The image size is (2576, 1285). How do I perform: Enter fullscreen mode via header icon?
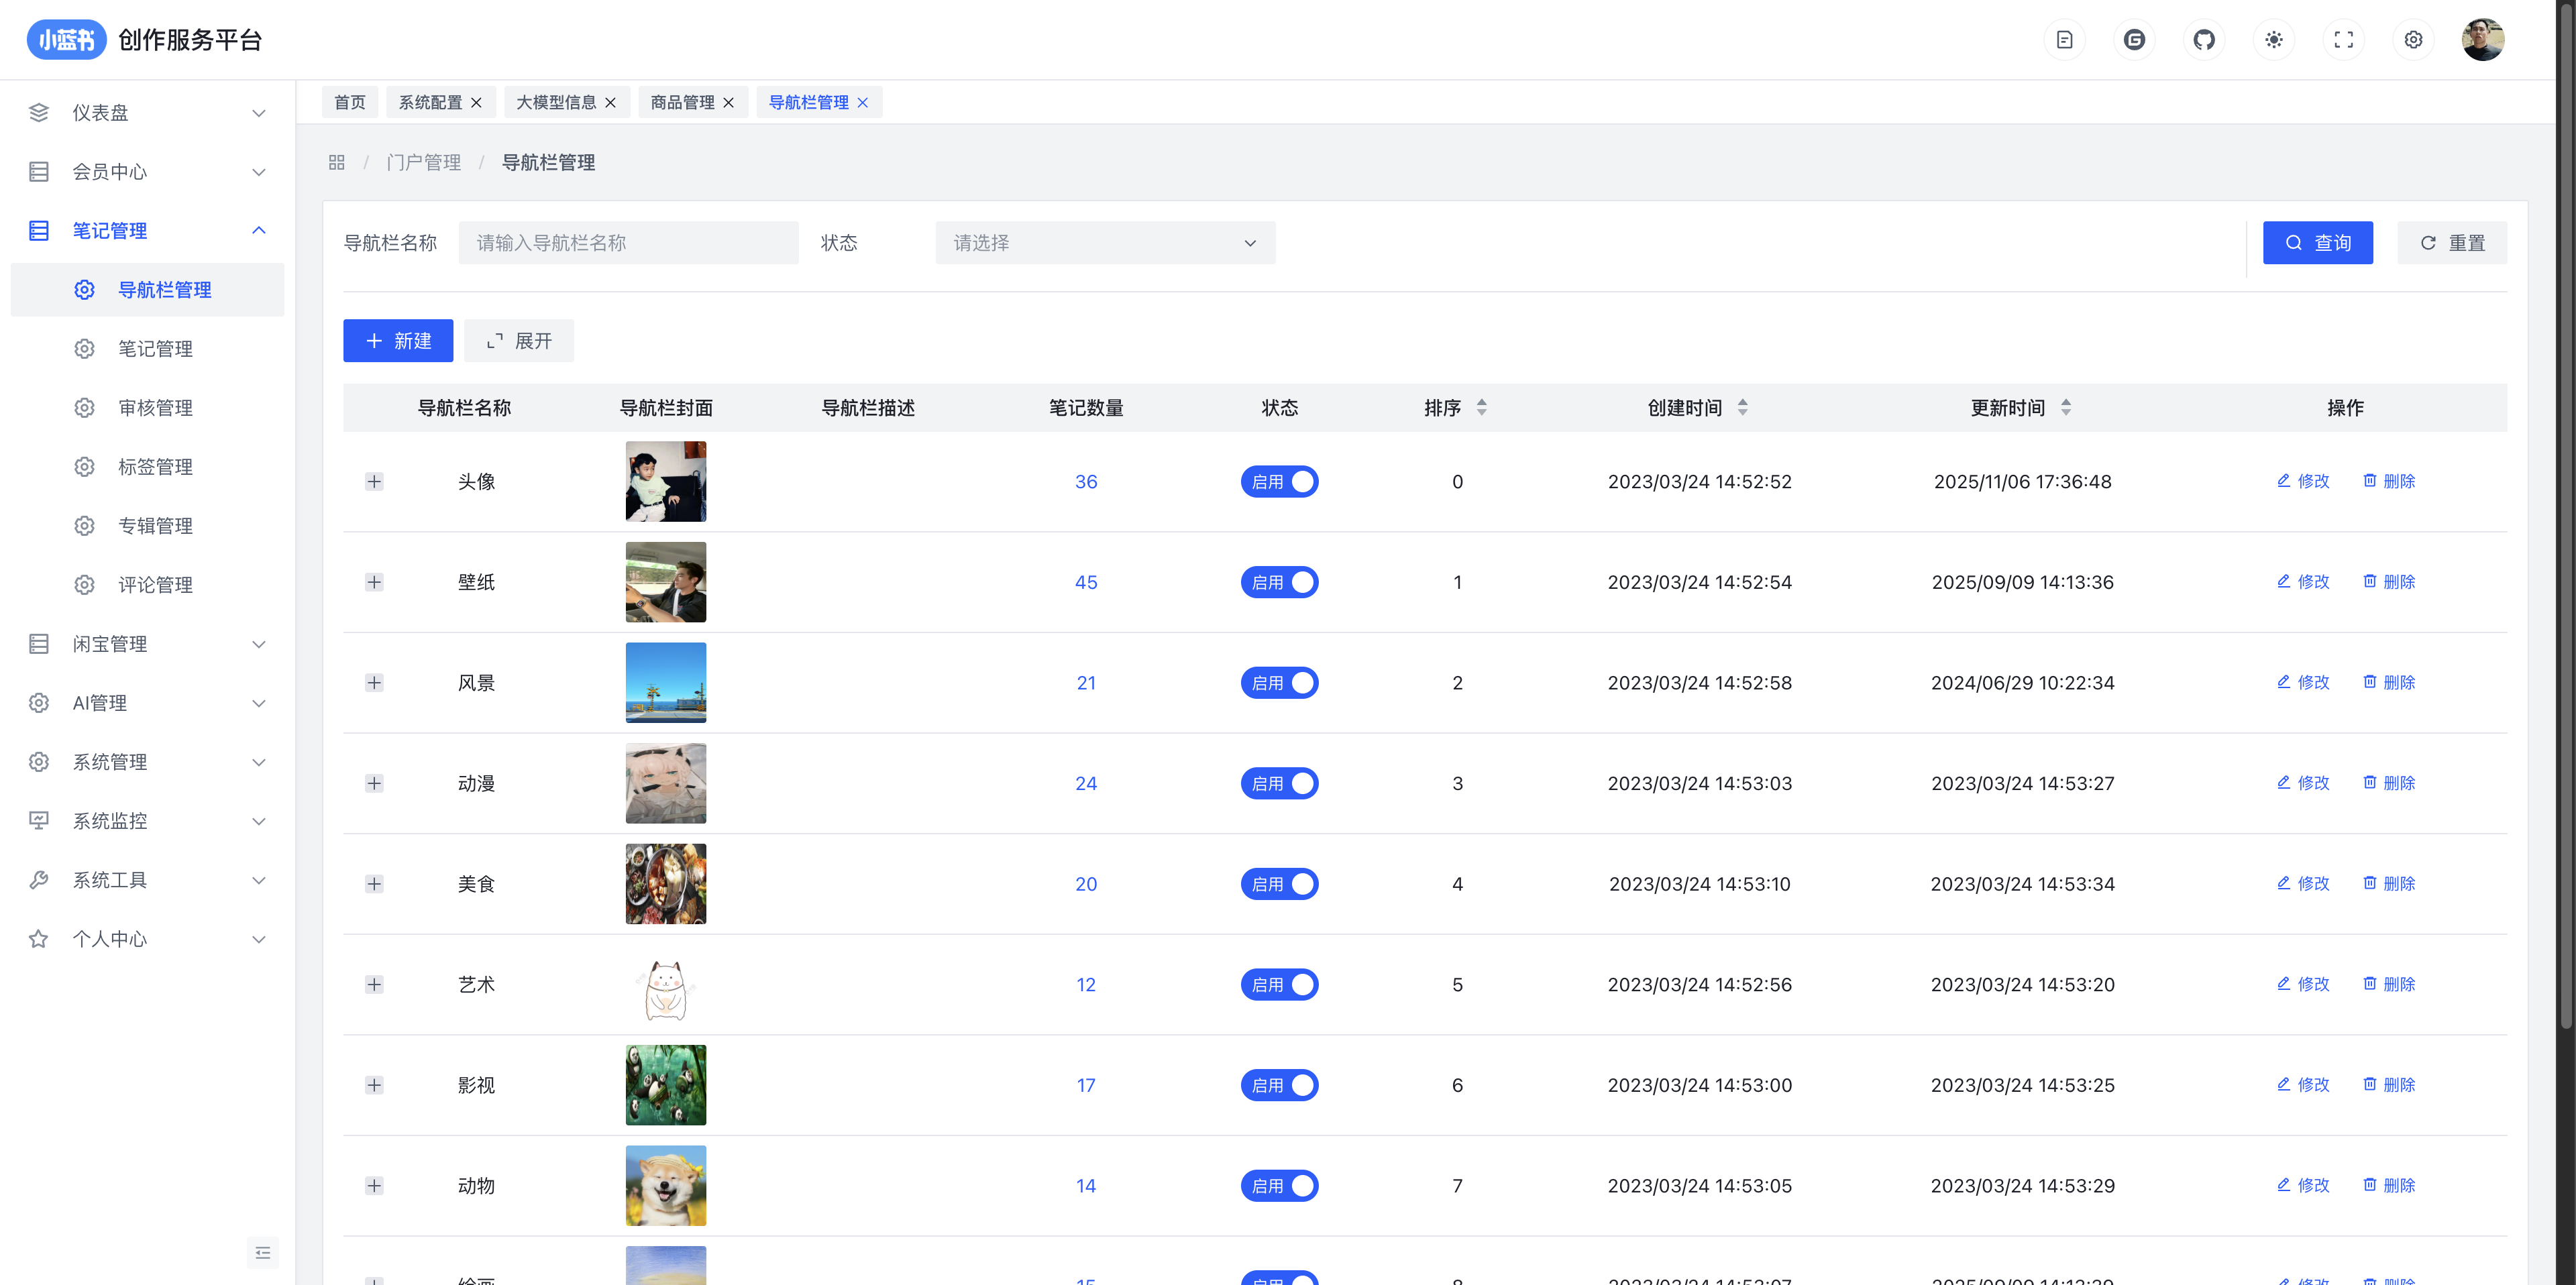pyautogui.click(x=2343, y=40)
